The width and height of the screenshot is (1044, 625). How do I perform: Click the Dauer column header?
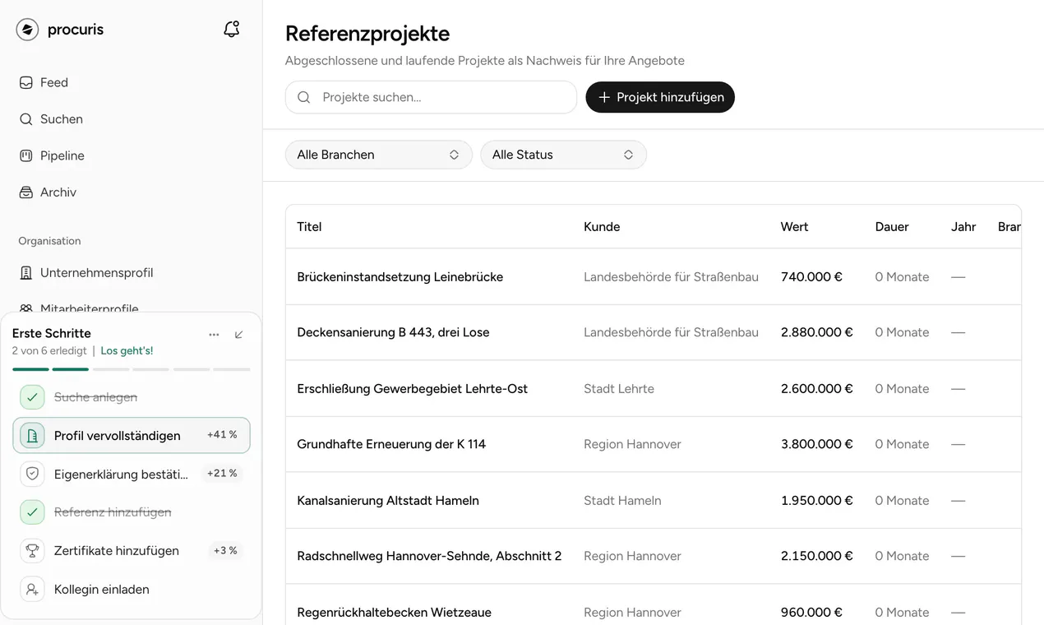[892, 227]
